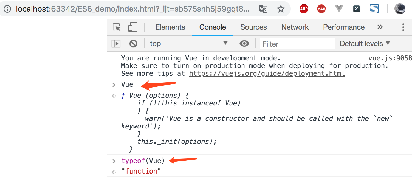Open the vue.js:9058 source link

coord(390,58)
